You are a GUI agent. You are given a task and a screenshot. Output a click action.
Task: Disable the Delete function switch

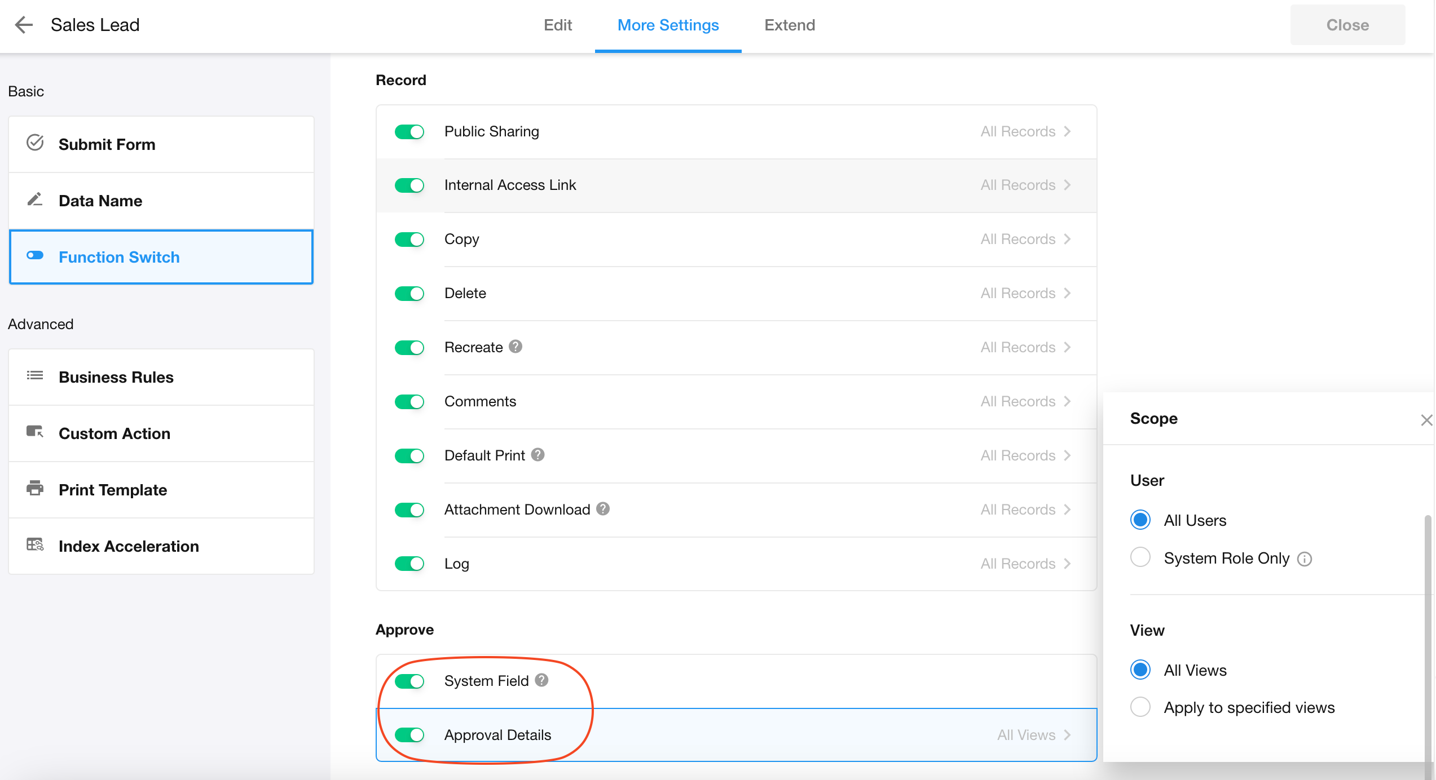[x=409, y=294]
